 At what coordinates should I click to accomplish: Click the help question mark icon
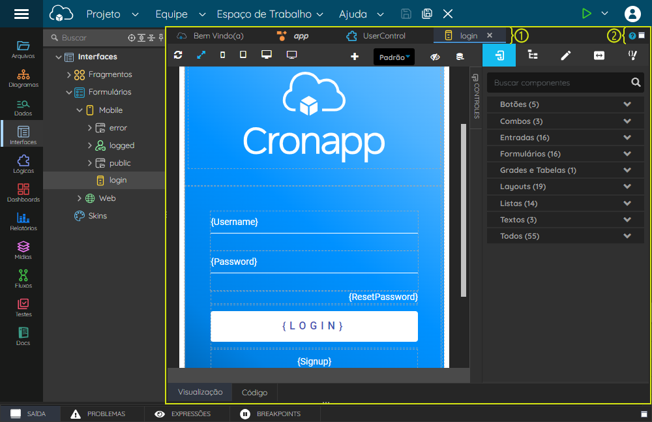[x=632, y=36]
